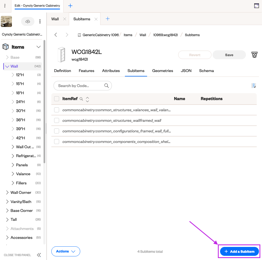The height and width of the screenshot is (260, 262).
Task: Expand the 12"H group
Action: [x=13, y=75]
